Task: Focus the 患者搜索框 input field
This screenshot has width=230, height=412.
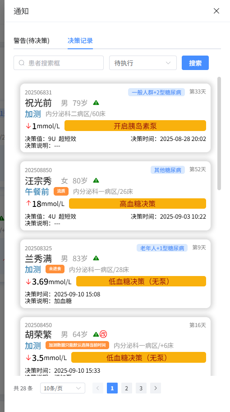Action: (59, 63)
